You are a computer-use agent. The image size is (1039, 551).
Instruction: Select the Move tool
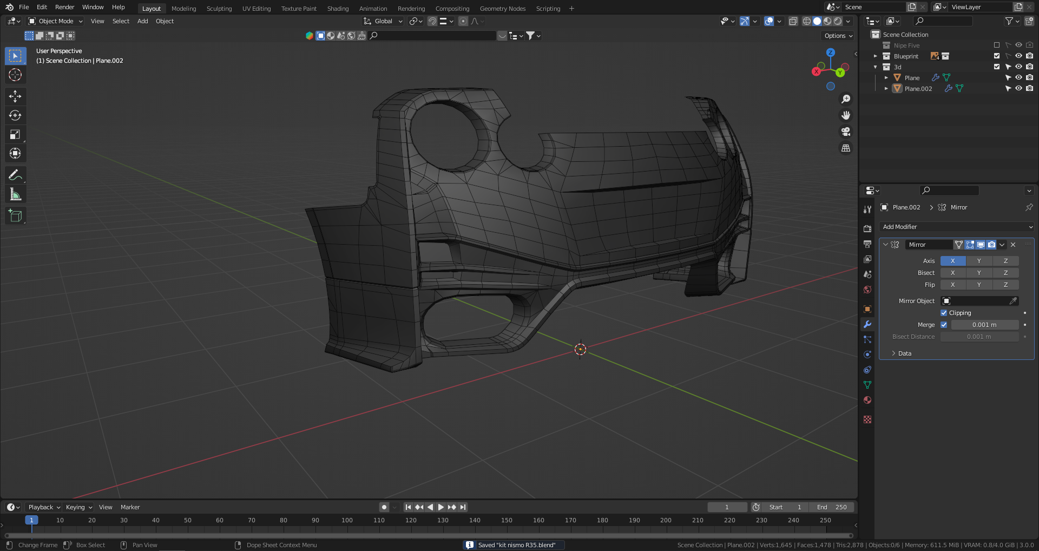(x=15, y=96)
